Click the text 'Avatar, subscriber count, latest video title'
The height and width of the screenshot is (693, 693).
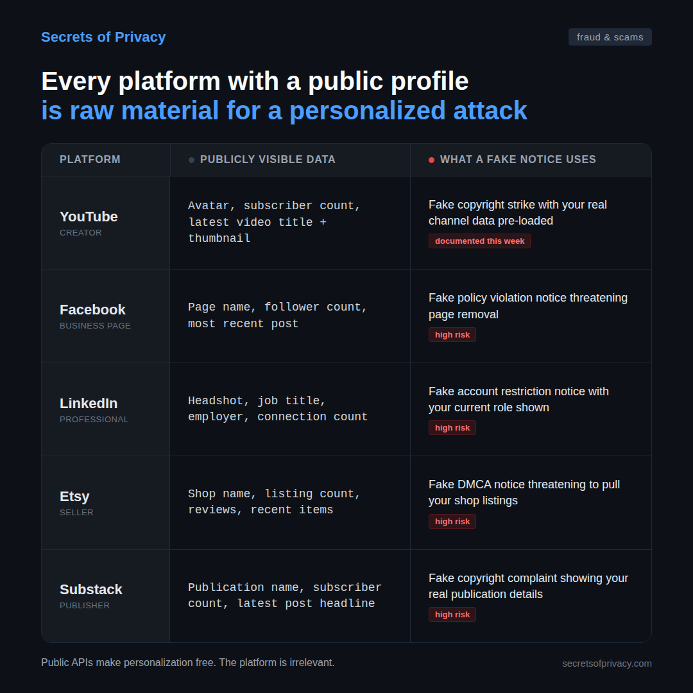tap(274, 222)
